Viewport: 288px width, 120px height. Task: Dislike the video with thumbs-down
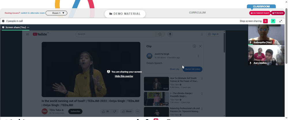[x=115, y=111]
